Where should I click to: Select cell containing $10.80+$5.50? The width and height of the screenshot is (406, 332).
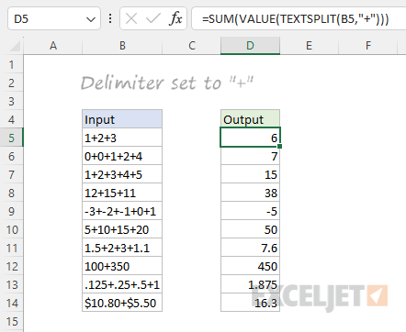click(122, 303)
